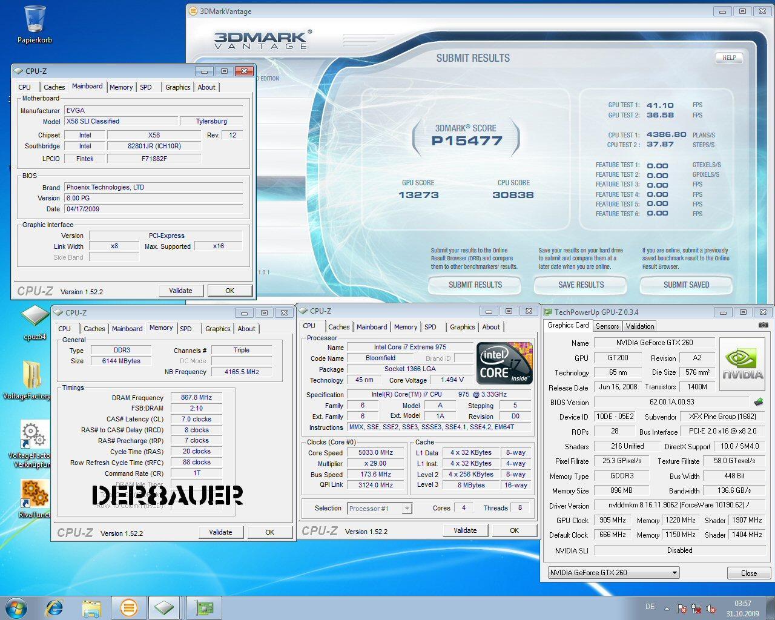Click the DE language indicator in taskbar
This screenshot has width=775, height=620.
click(x=650, y=607)
